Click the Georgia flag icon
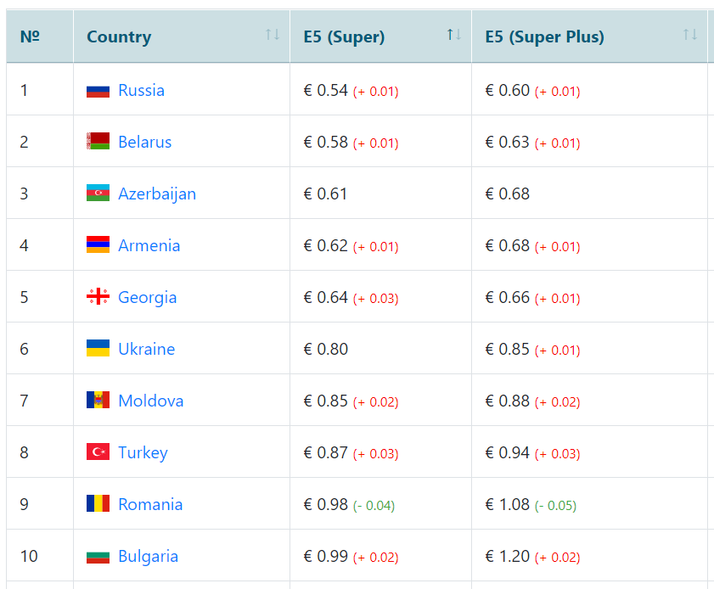The width and height of the screenshot is (714, 589). click(98, 297)
